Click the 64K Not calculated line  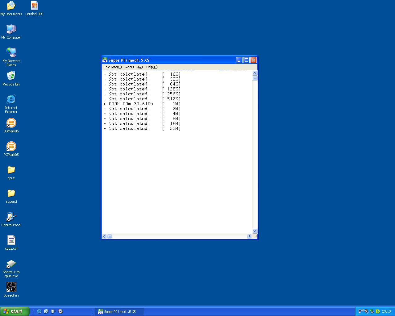click(x=142, y=84)
